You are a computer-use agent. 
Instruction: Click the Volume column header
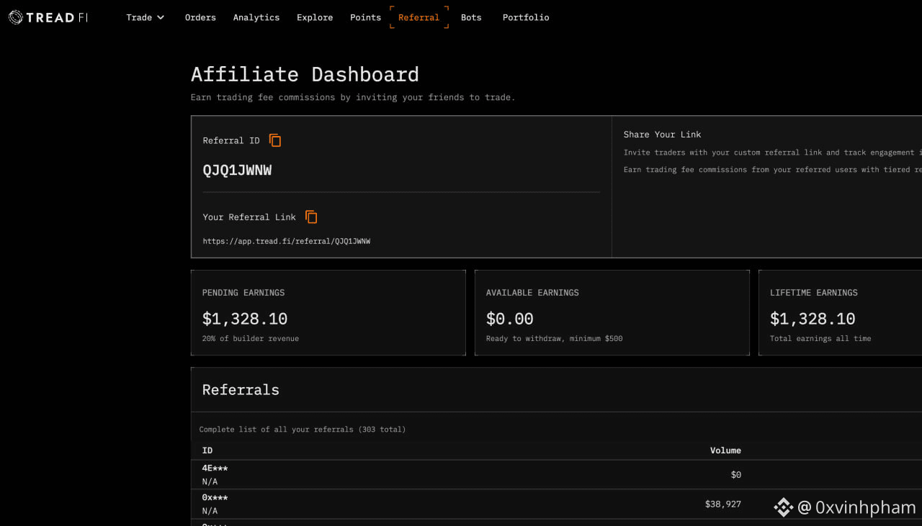(725, 450)
